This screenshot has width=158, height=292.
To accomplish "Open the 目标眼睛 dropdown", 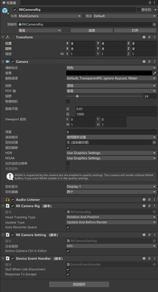I will pos(111,192).
